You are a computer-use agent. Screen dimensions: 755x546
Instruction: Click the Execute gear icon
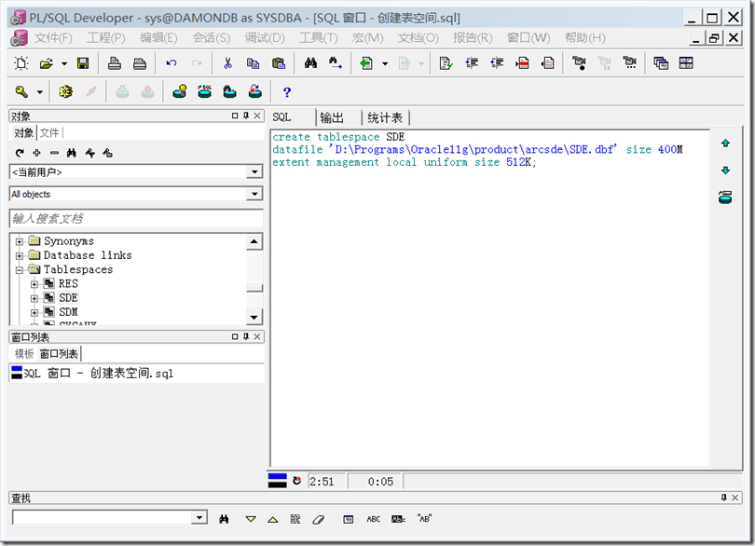point(65,91)
